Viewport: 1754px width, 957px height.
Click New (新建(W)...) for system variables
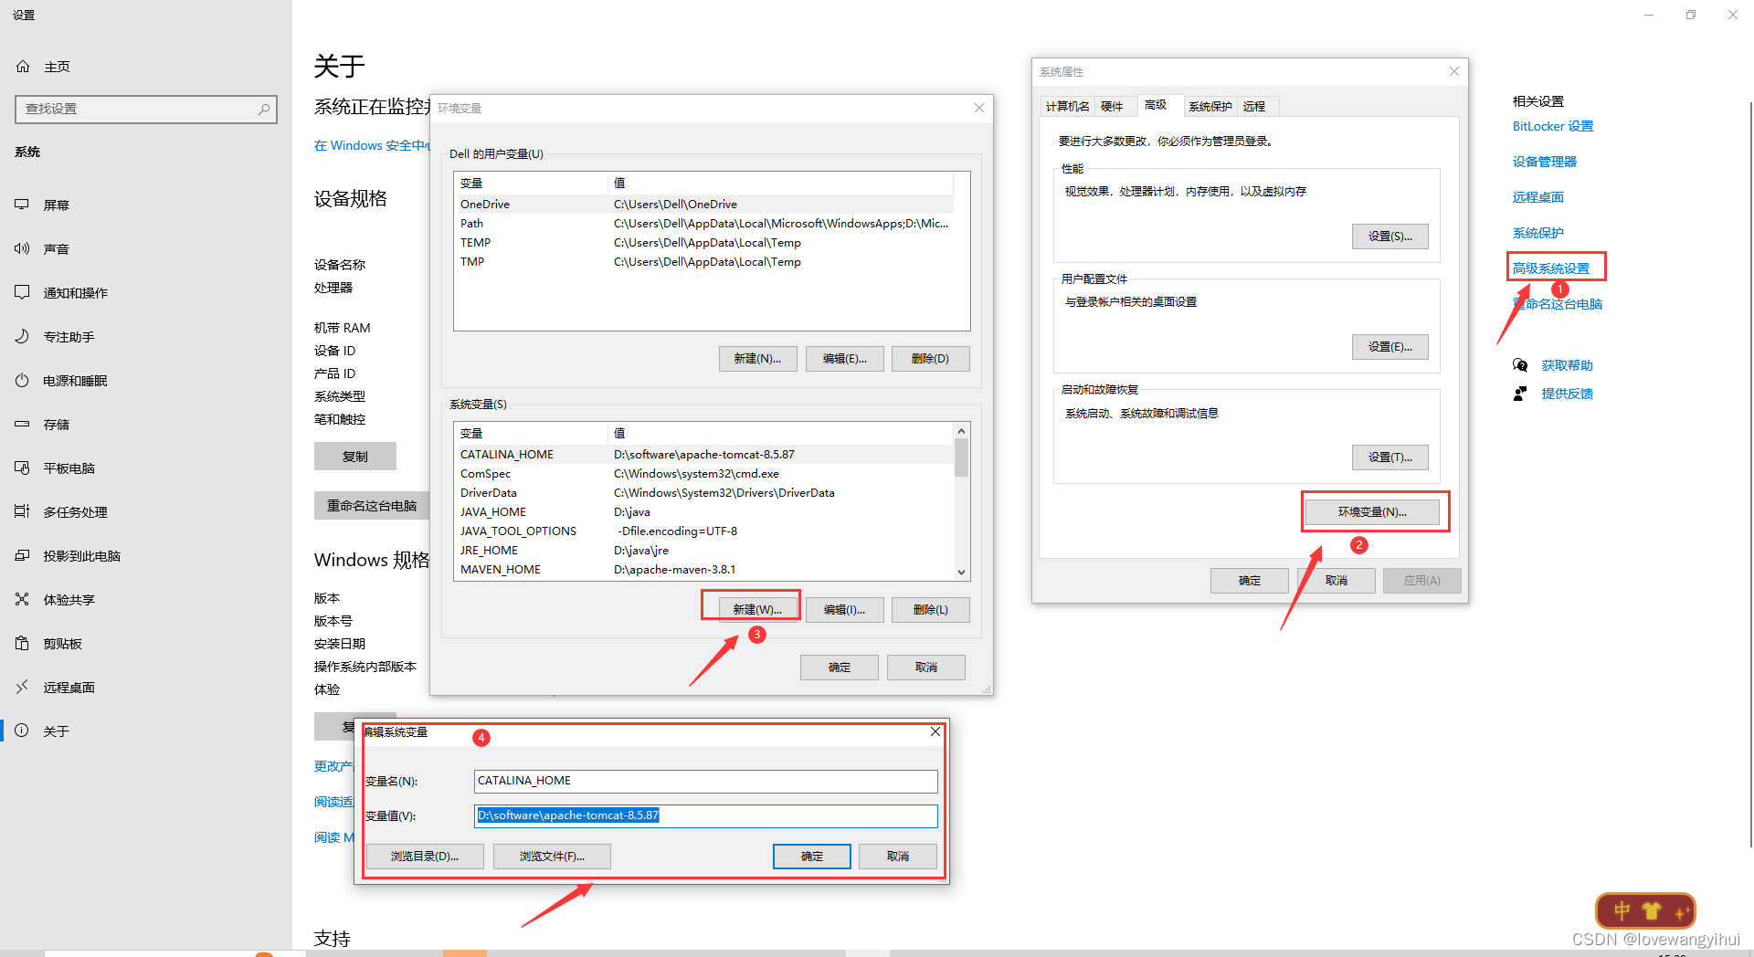[757, 609]
